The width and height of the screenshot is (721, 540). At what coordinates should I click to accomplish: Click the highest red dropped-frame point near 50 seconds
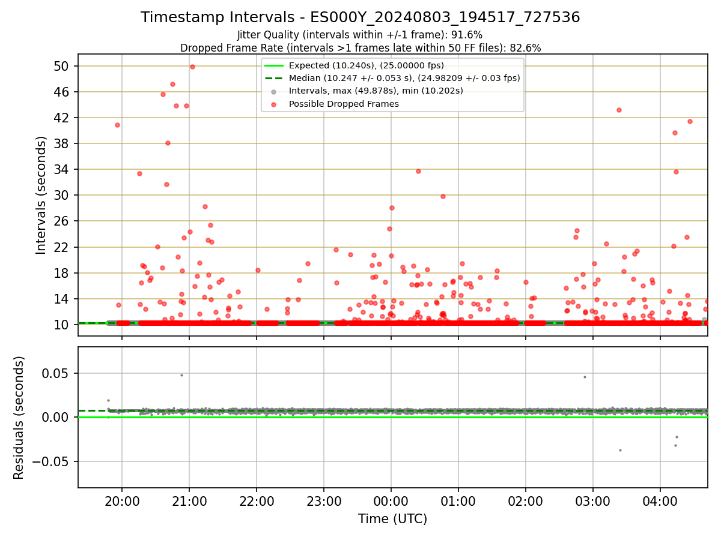coord(192,67)
